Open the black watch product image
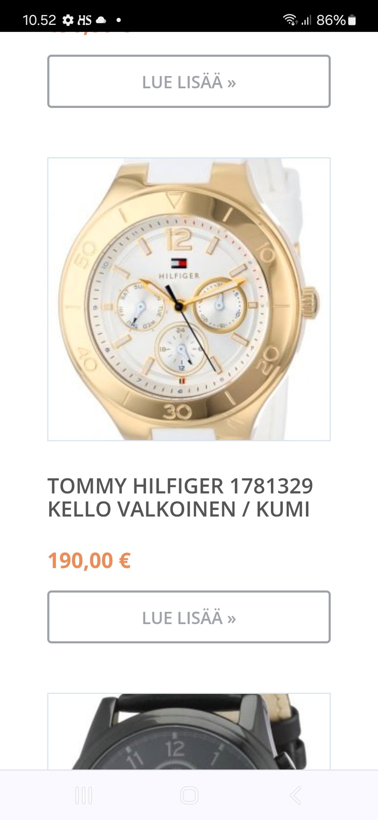This screenshot has height=820, width=378. (189, 731)
